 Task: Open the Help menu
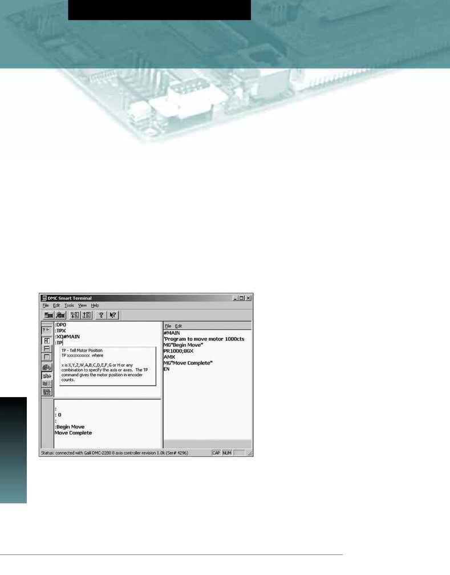click(95, 305)
